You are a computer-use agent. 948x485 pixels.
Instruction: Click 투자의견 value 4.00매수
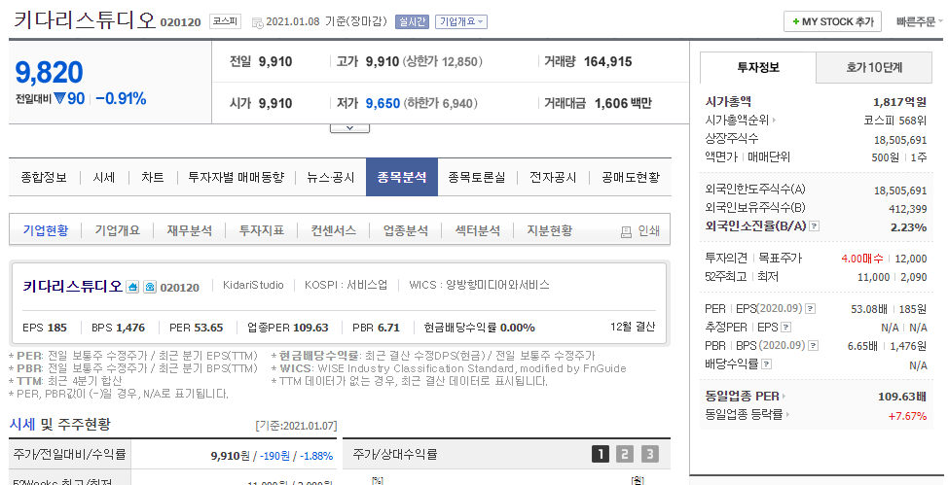point(862,259)
